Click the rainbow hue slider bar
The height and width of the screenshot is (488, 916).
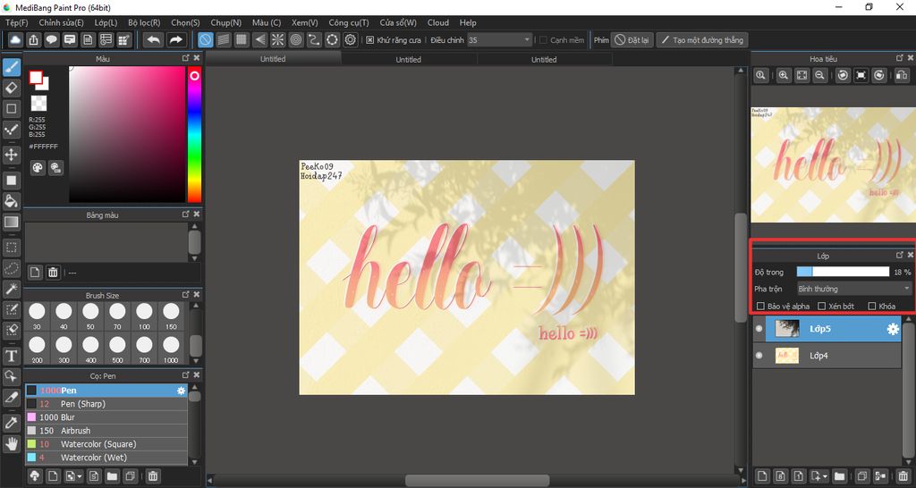194,134
